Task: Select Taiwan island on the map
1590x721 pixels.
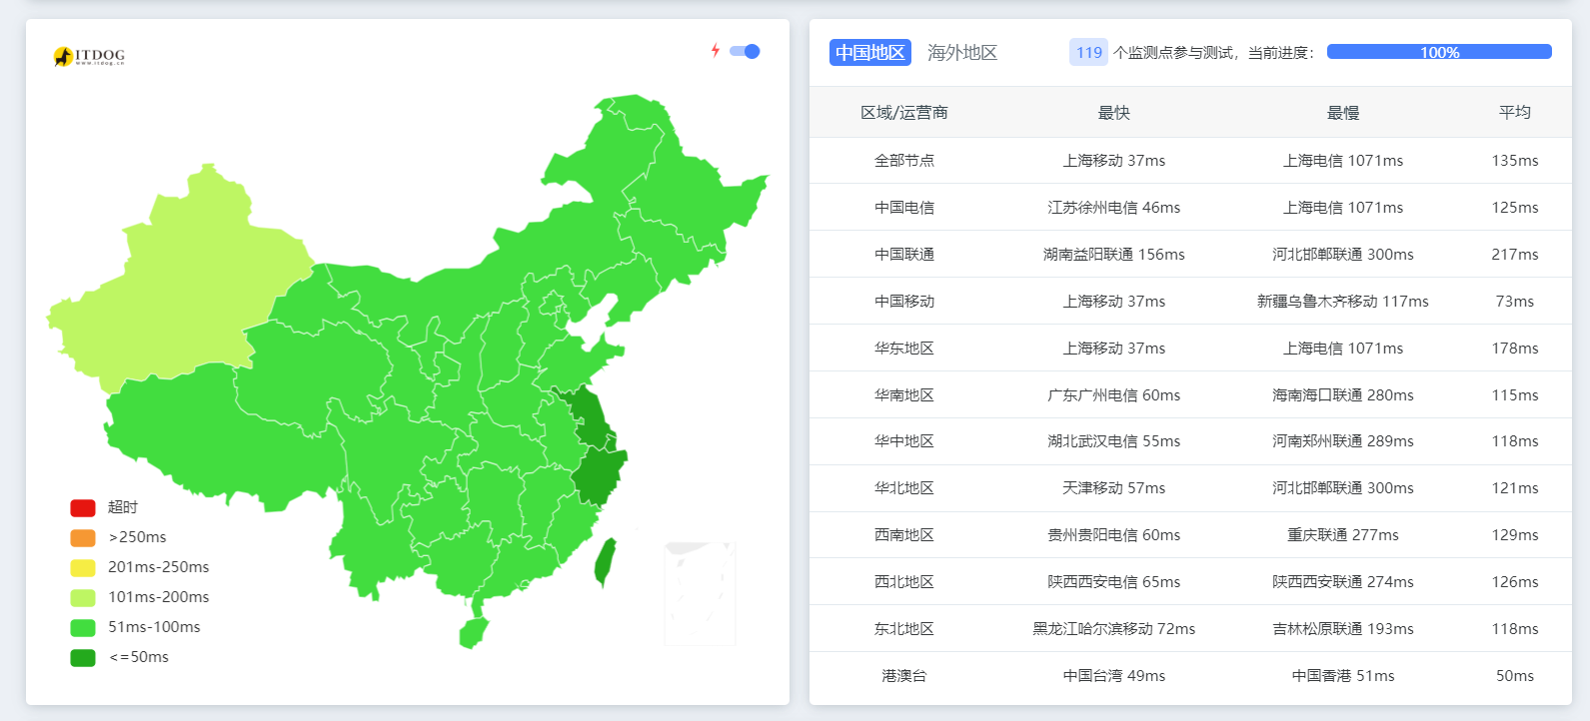Action: click(x=605, y=561)
